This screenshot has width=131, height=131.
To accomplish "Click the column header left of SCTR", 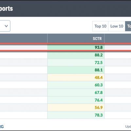I will tap(24, 38).
